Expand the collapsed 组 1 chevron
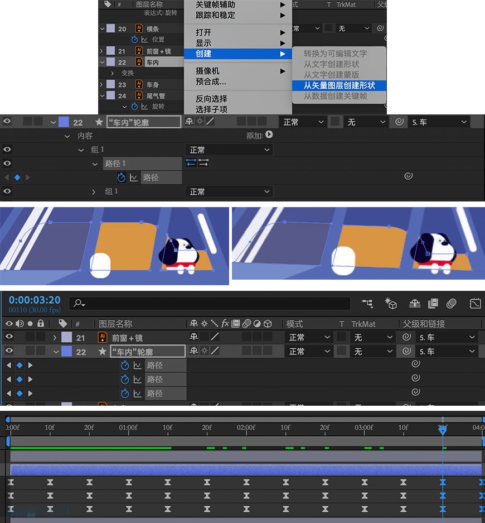Viewport: 485px width, 523px height. pos(93,192)
